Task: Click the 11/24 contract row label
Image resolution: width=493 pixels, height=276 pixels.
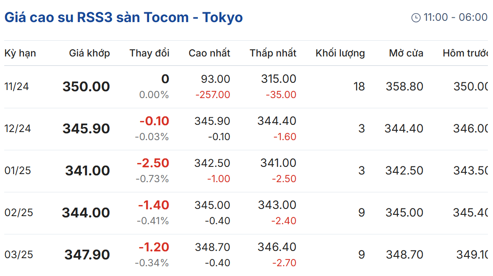Action: coord(17,87)
